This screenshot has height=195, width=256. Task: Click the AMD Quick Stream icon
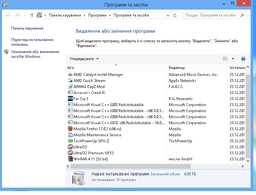[70, 81]
